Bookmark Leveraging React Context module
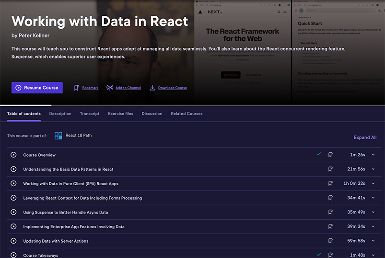This screenshot has width=385, height=258. (x=330, y=198)
